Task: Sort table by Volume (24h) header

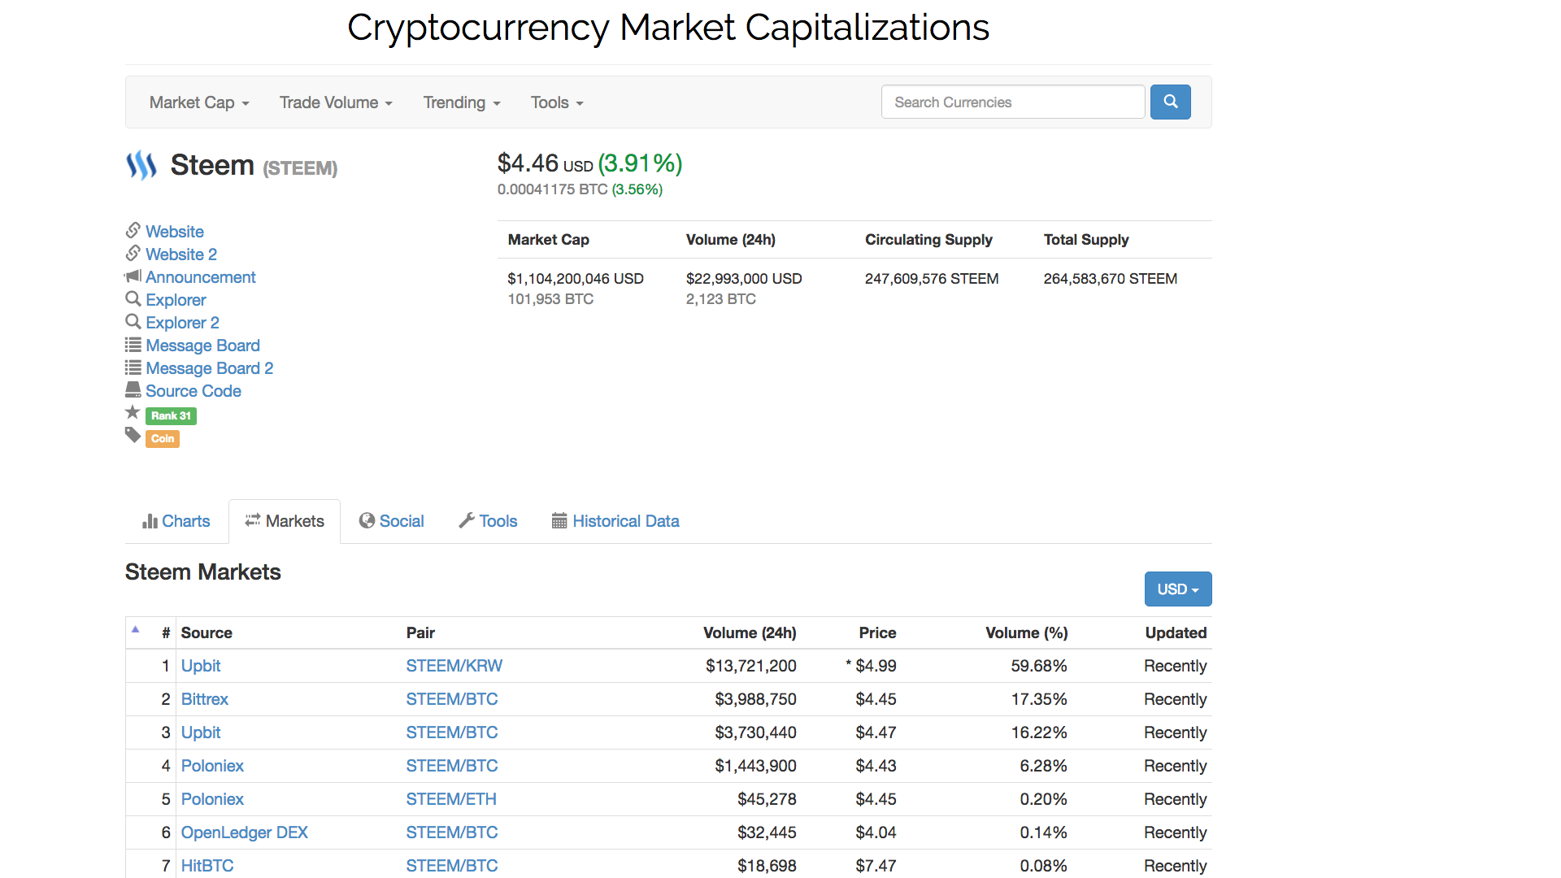Action: (750, 632)
